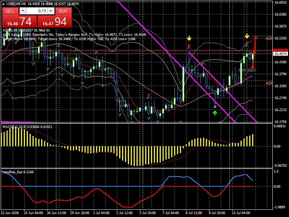
Task: Select the yellow down arrow above 13 Jul
Action: 247,36
